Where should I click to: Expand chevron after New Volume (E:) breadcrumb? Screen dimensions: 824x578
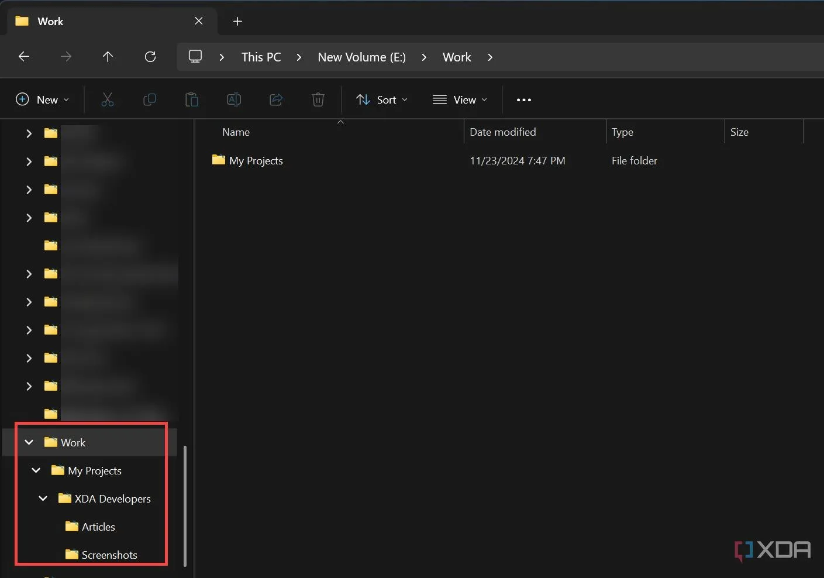pyautogui.click(x=424, y=57)
